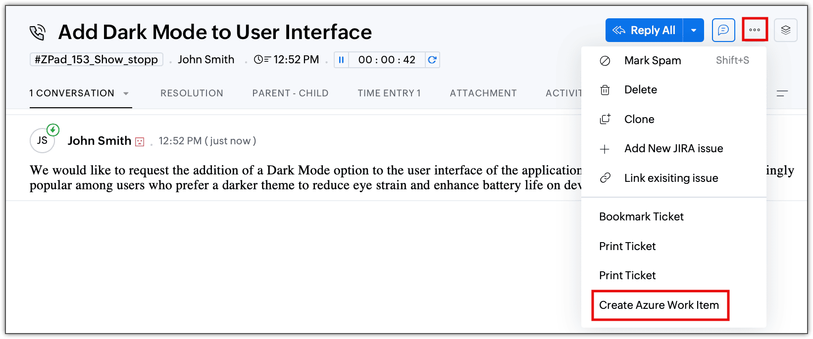The width and height of the screenshot is (813, 339).
Task: Open the comment bubble icon
Action: 723,30
